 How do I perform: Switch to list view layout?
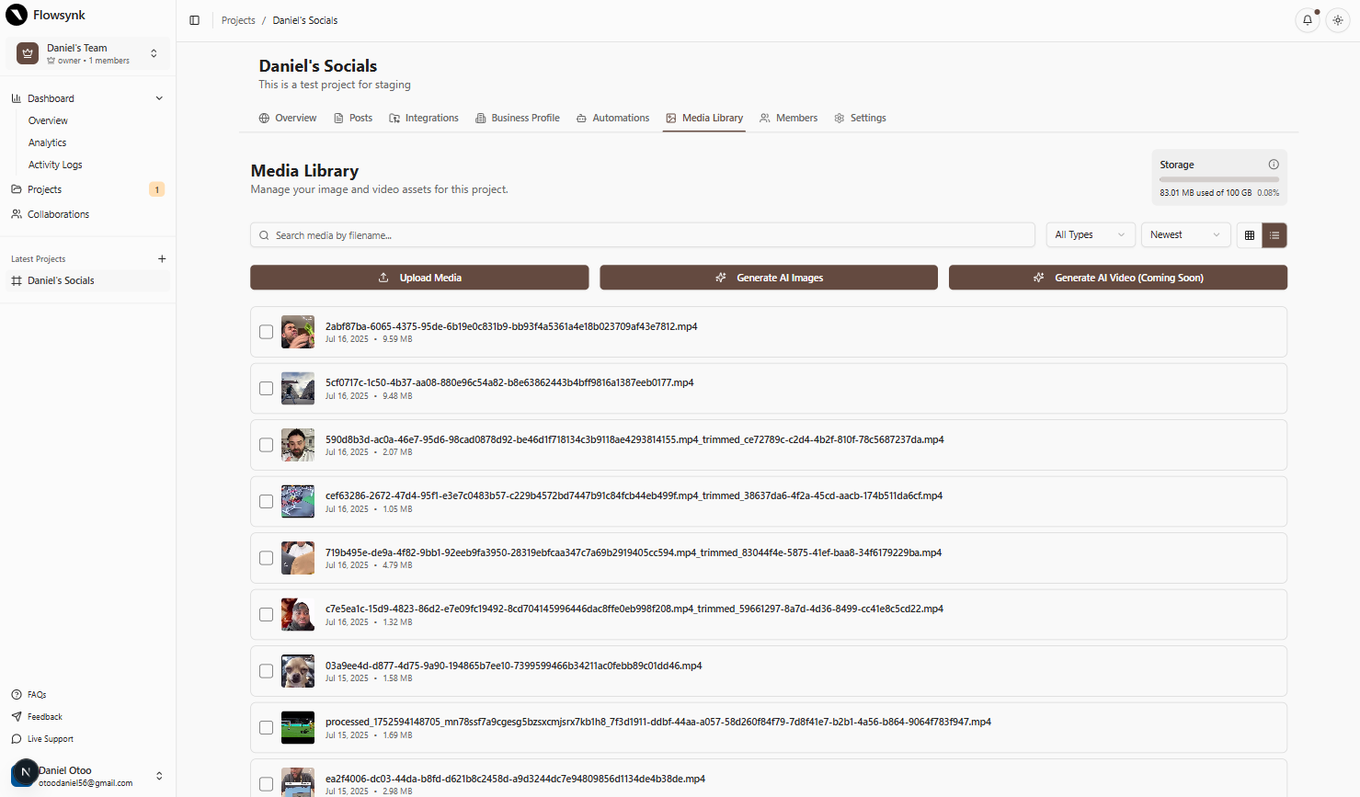[1274, 235]
